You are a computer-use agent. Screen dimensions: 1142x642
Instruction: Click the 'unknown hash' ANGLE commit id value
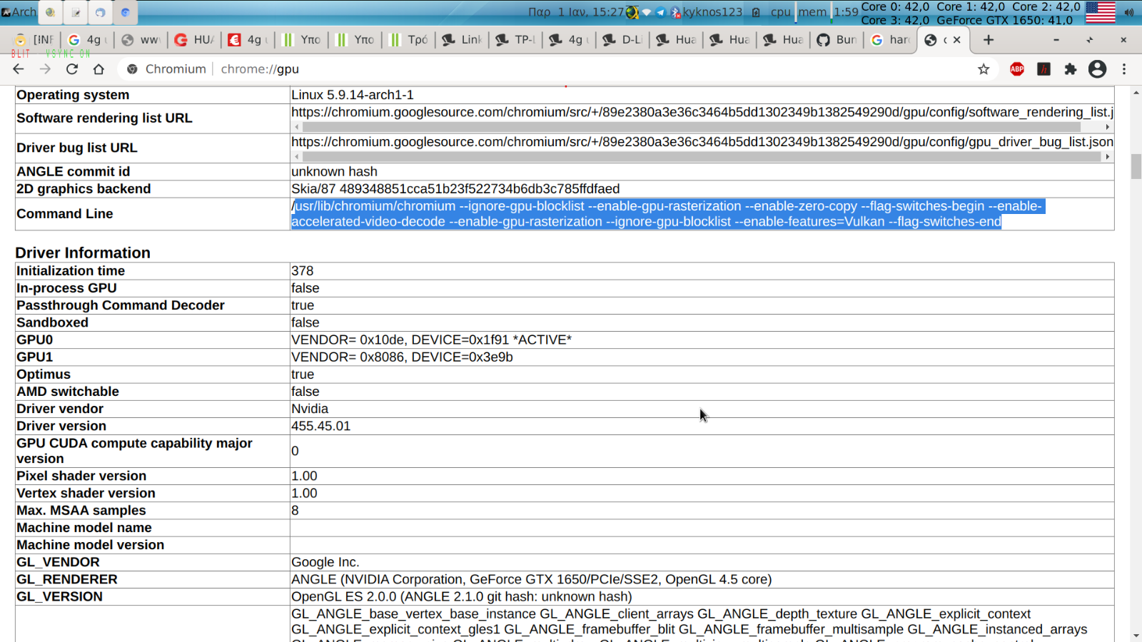point(334,172)
